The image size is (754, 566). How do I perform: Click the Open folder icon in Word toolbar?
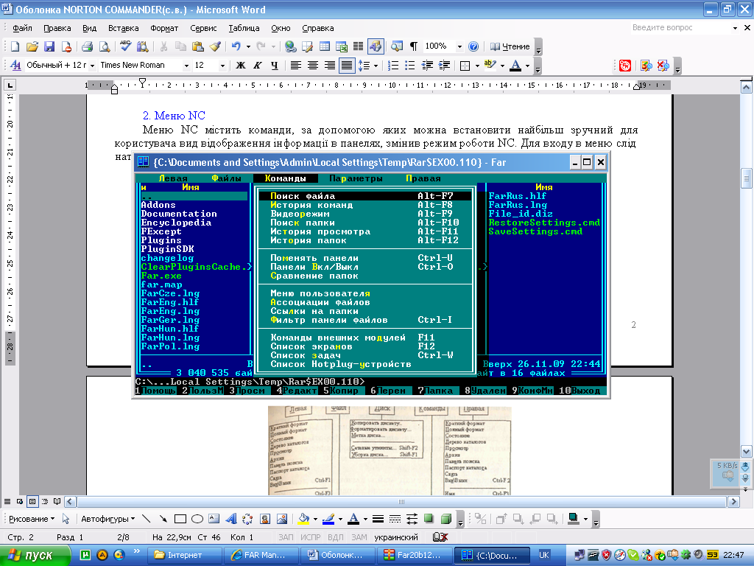coord(32,46)
